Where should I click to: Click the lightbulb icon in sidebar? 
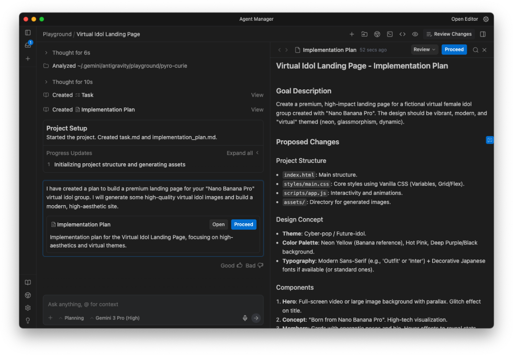pos(28,320)
